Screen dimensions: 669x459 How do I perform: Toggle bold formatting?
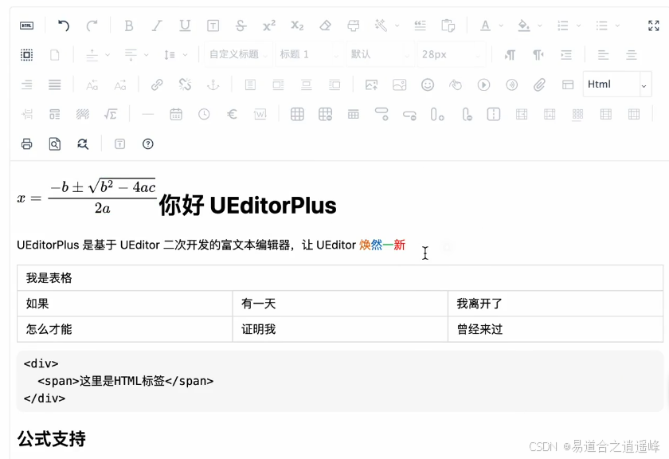point(128,25)
